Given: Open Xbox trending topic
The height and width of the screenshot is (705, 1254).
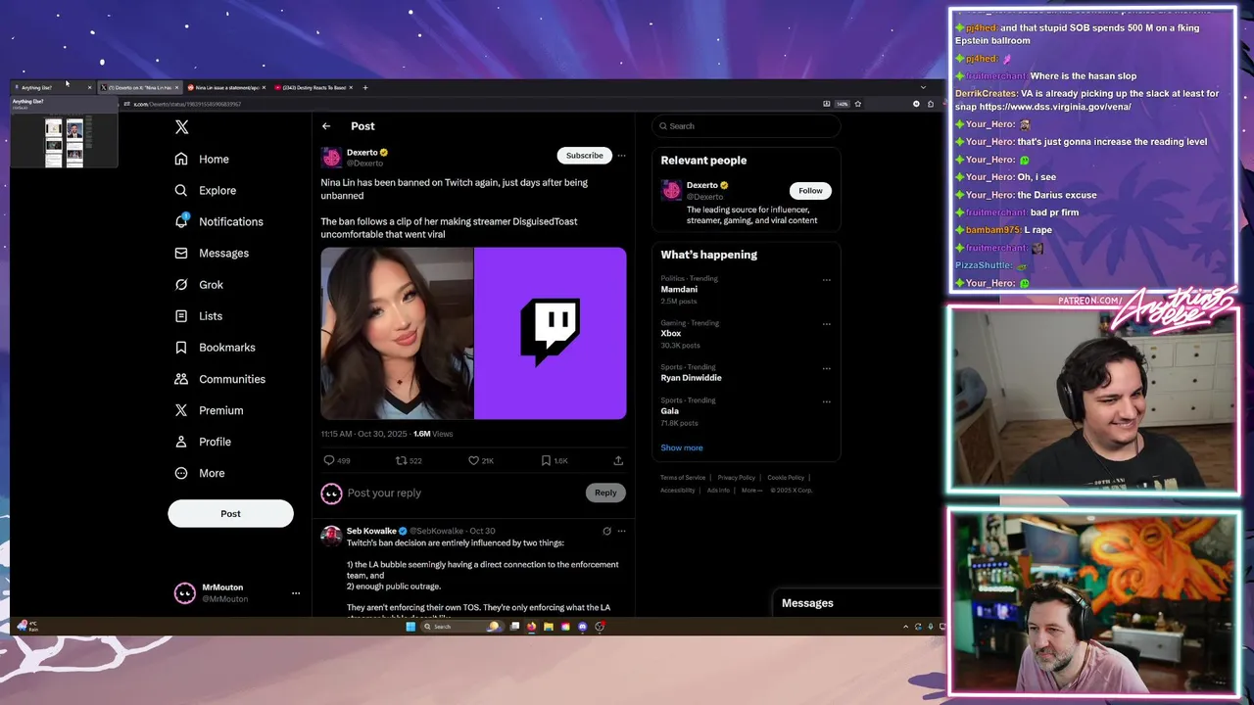Looking at the screenshot, I should [671, 334].
